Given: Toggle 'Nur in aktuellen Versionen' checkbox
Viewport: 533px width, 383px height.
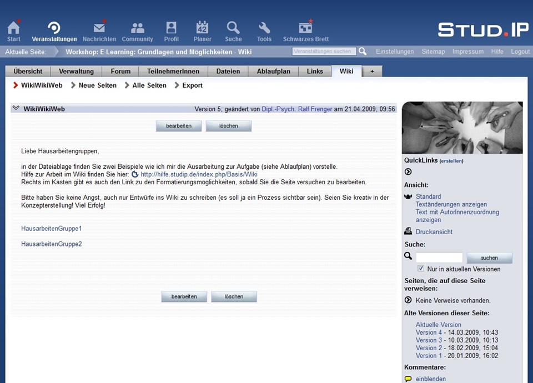Looking at the screenshot, I should [x=421, y=269].
